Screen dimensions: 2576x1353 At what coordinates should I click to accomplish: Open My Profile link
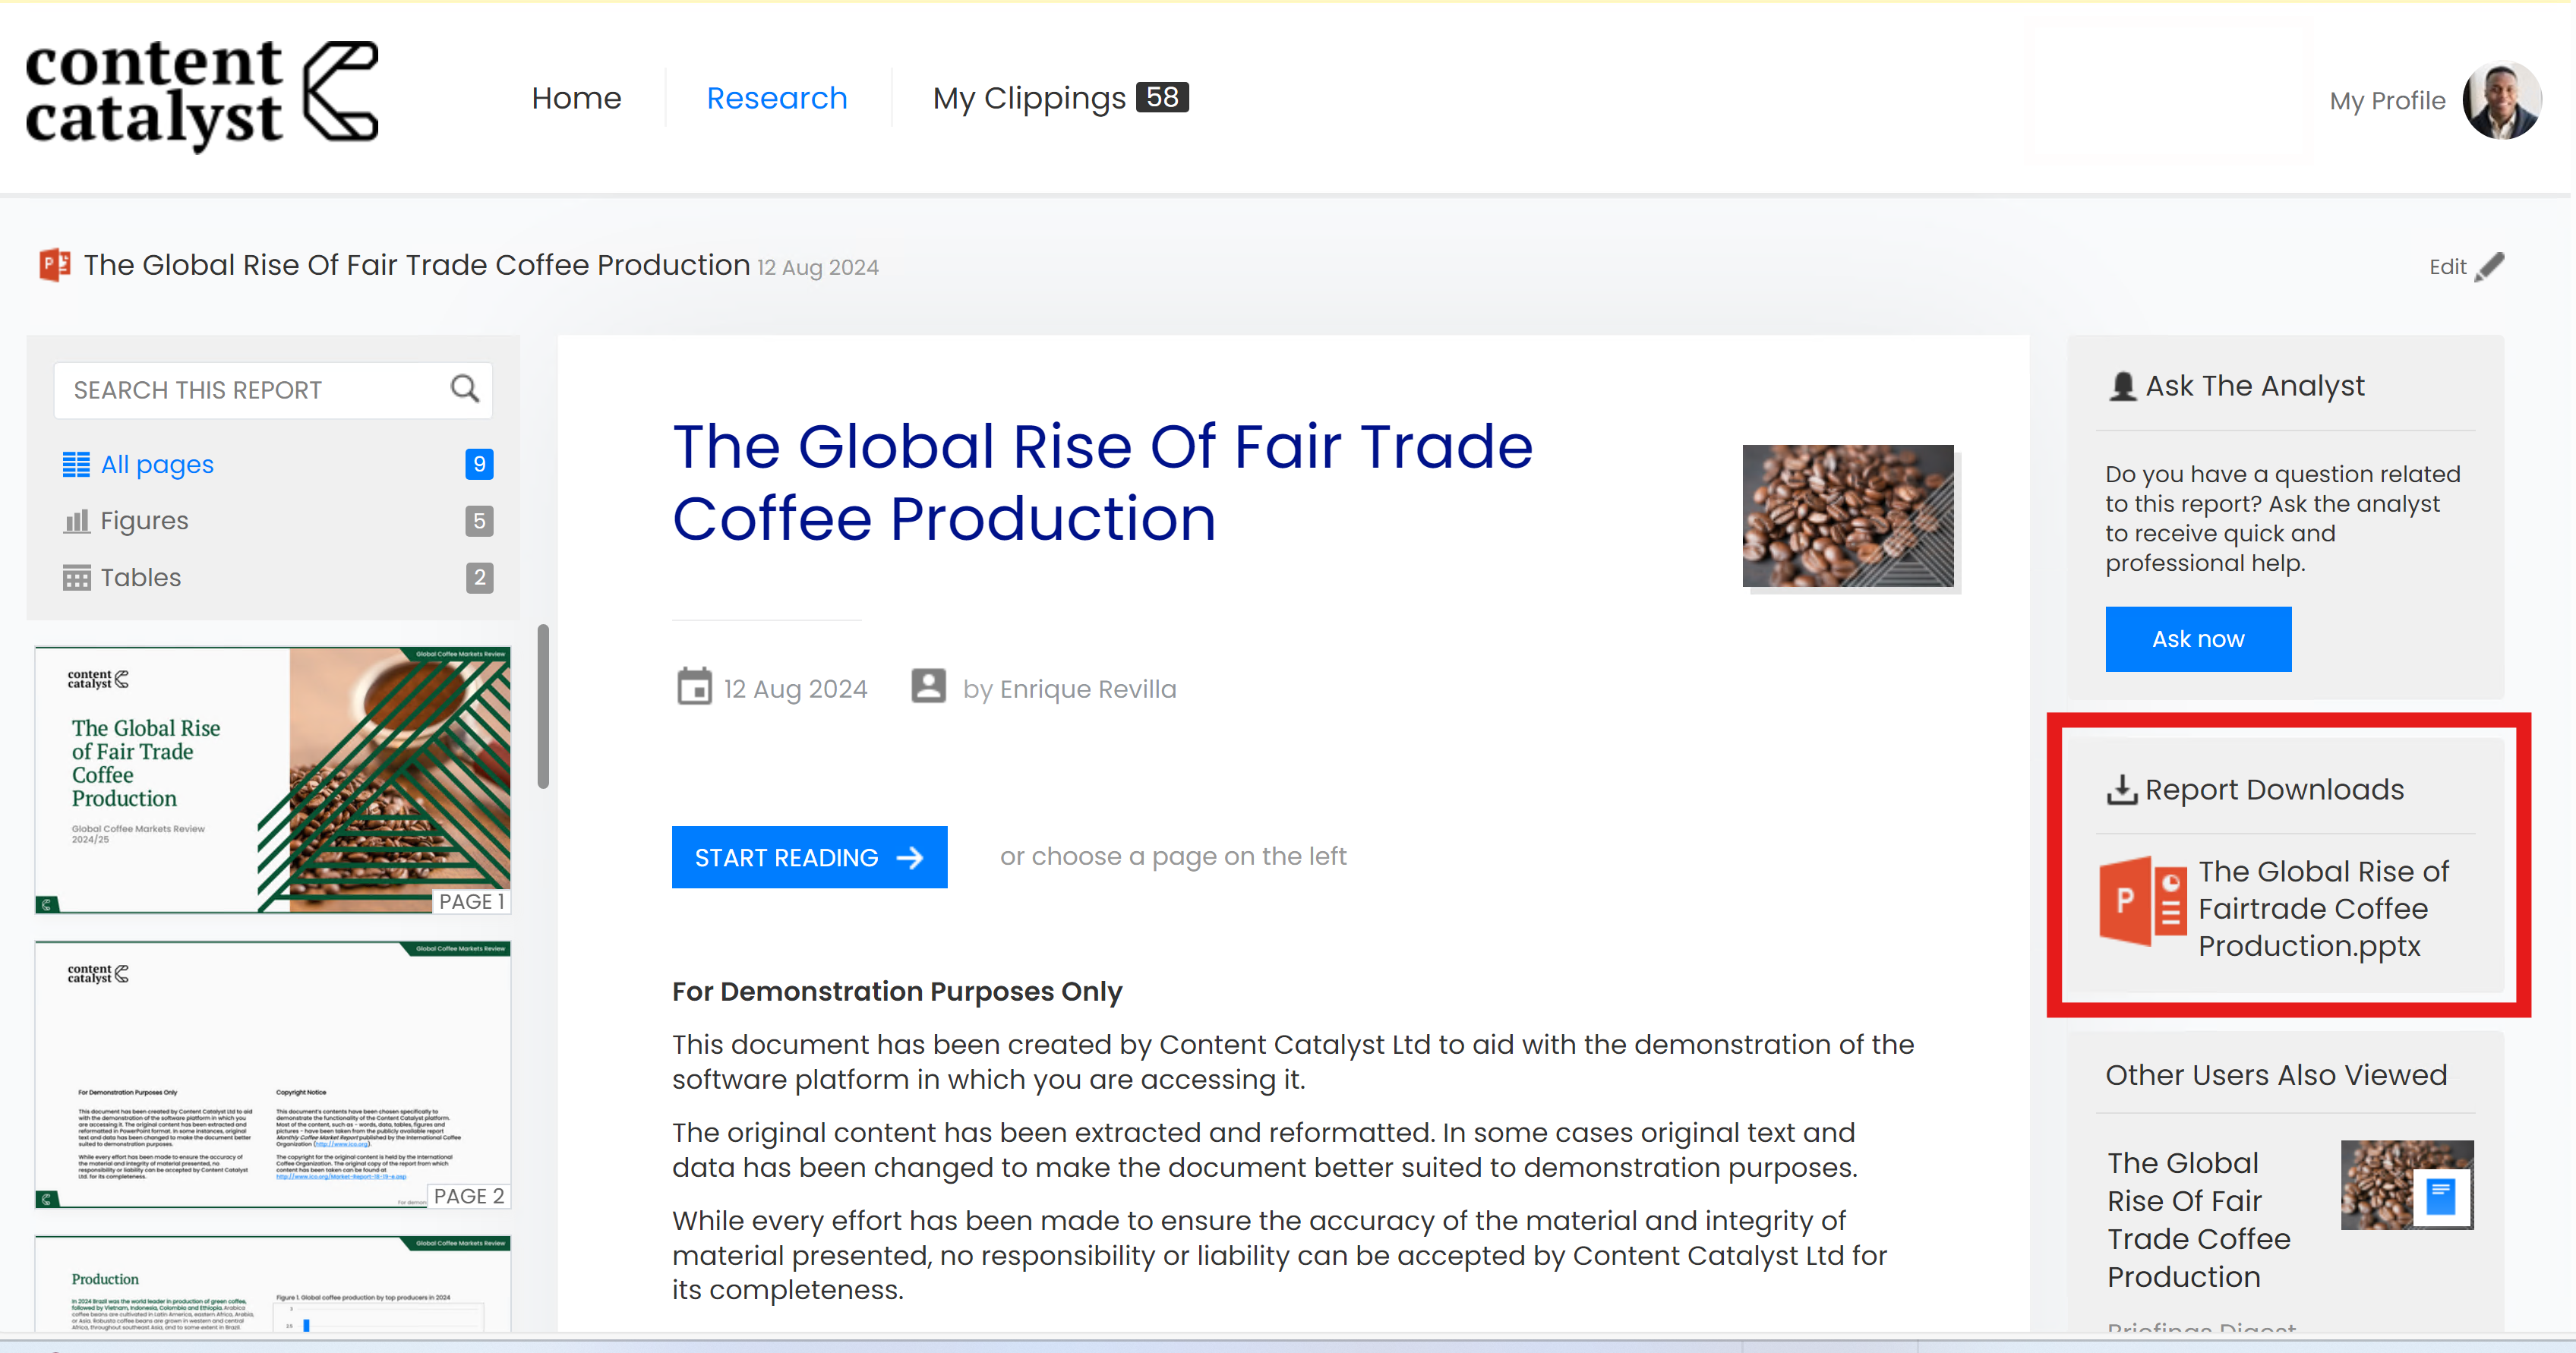point(2387,101)
